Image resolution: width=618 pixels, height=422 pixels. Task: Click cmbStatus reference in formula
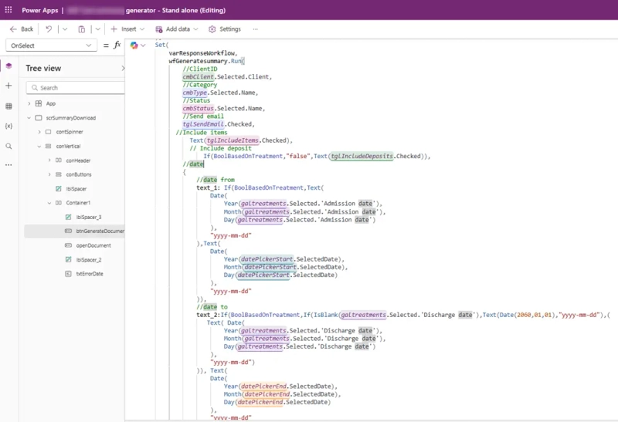(x=198, y=108)
